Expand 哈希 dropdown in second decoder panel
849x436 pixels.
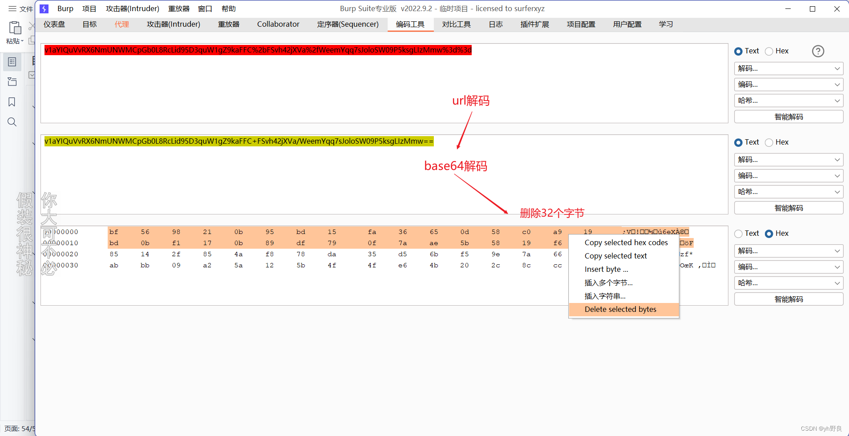(x=788, y=192)
